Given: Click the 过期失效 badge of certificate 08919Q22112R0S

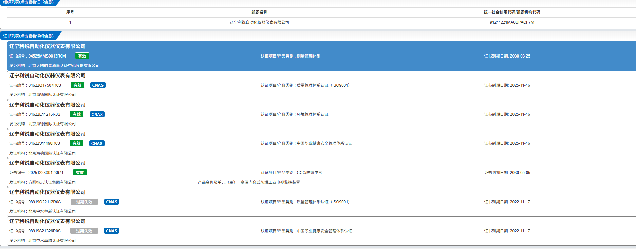Looking at the screenshot, I should 84,202.
